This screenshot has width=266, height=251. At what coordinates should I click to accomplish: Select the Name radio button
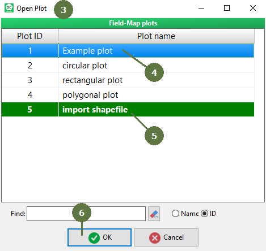pyautogui.click(x=175, y=214)
